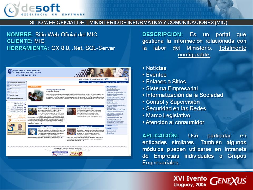
Task: Click the '5 Injusta Prisión' banner image
Action: [x=16, y=129]
